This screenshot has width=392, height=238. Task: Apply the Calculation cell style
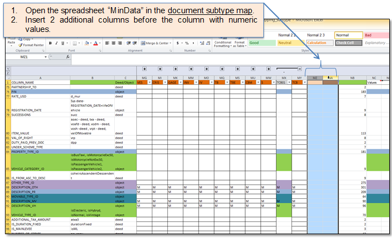319,42
